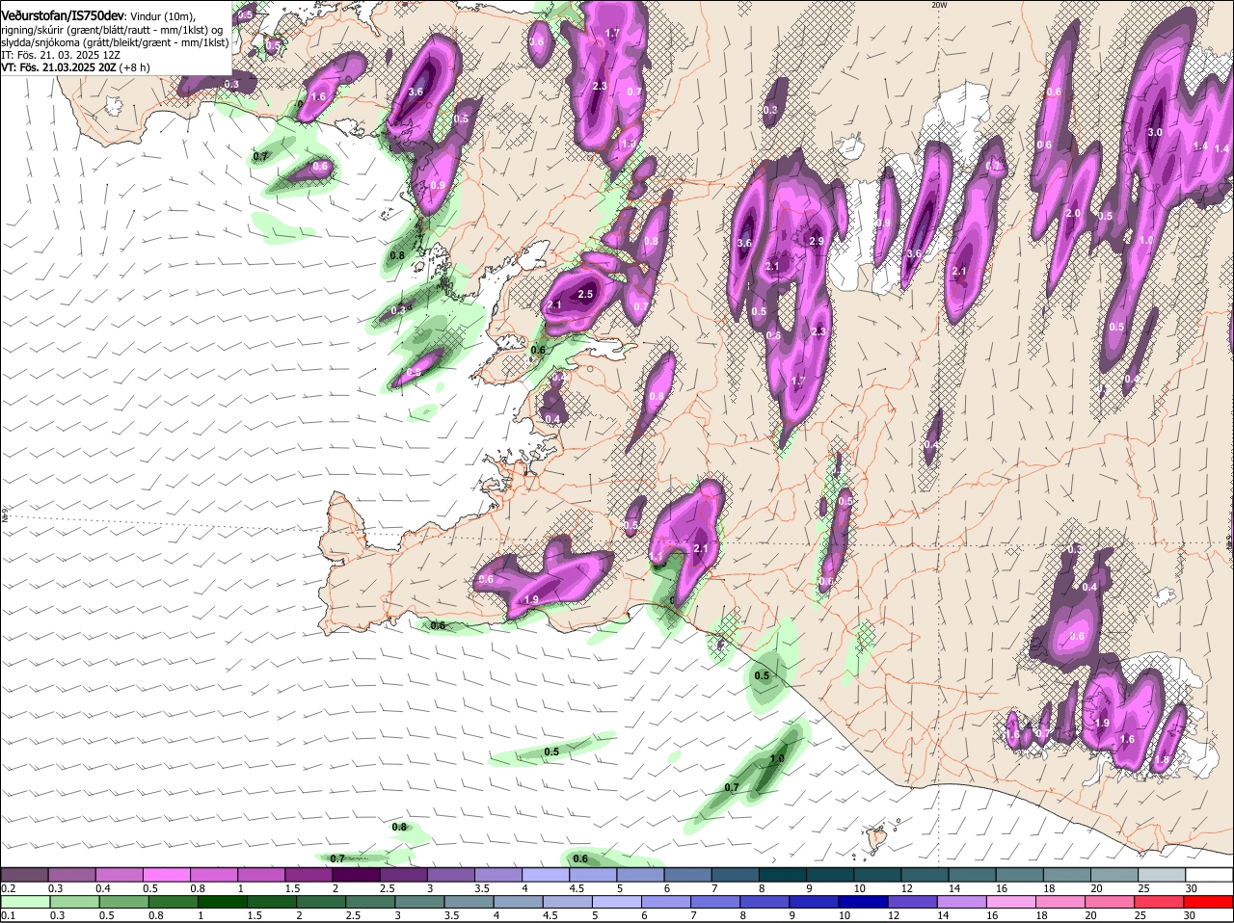Click the '(+8 h)' forecast offset text

pos(134,67)
